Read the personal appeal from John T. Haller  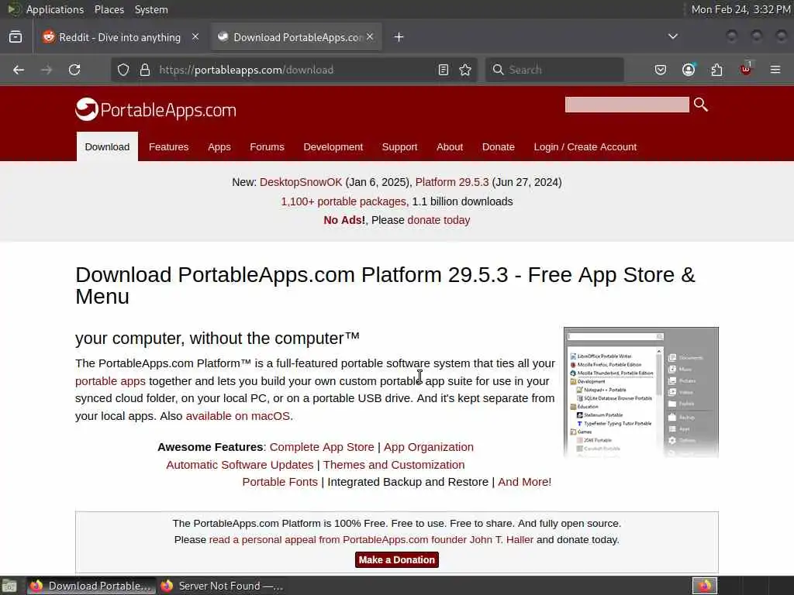coord(371,540)
